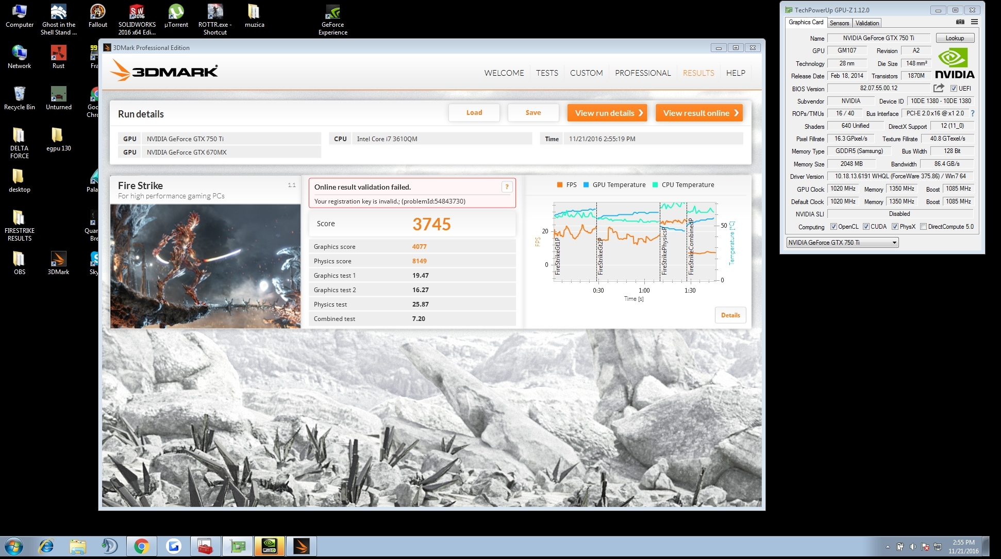This screenshot has height=559, width=1001.
Task: Launch the Rust desktop shortcut
Action: (58, 57)
